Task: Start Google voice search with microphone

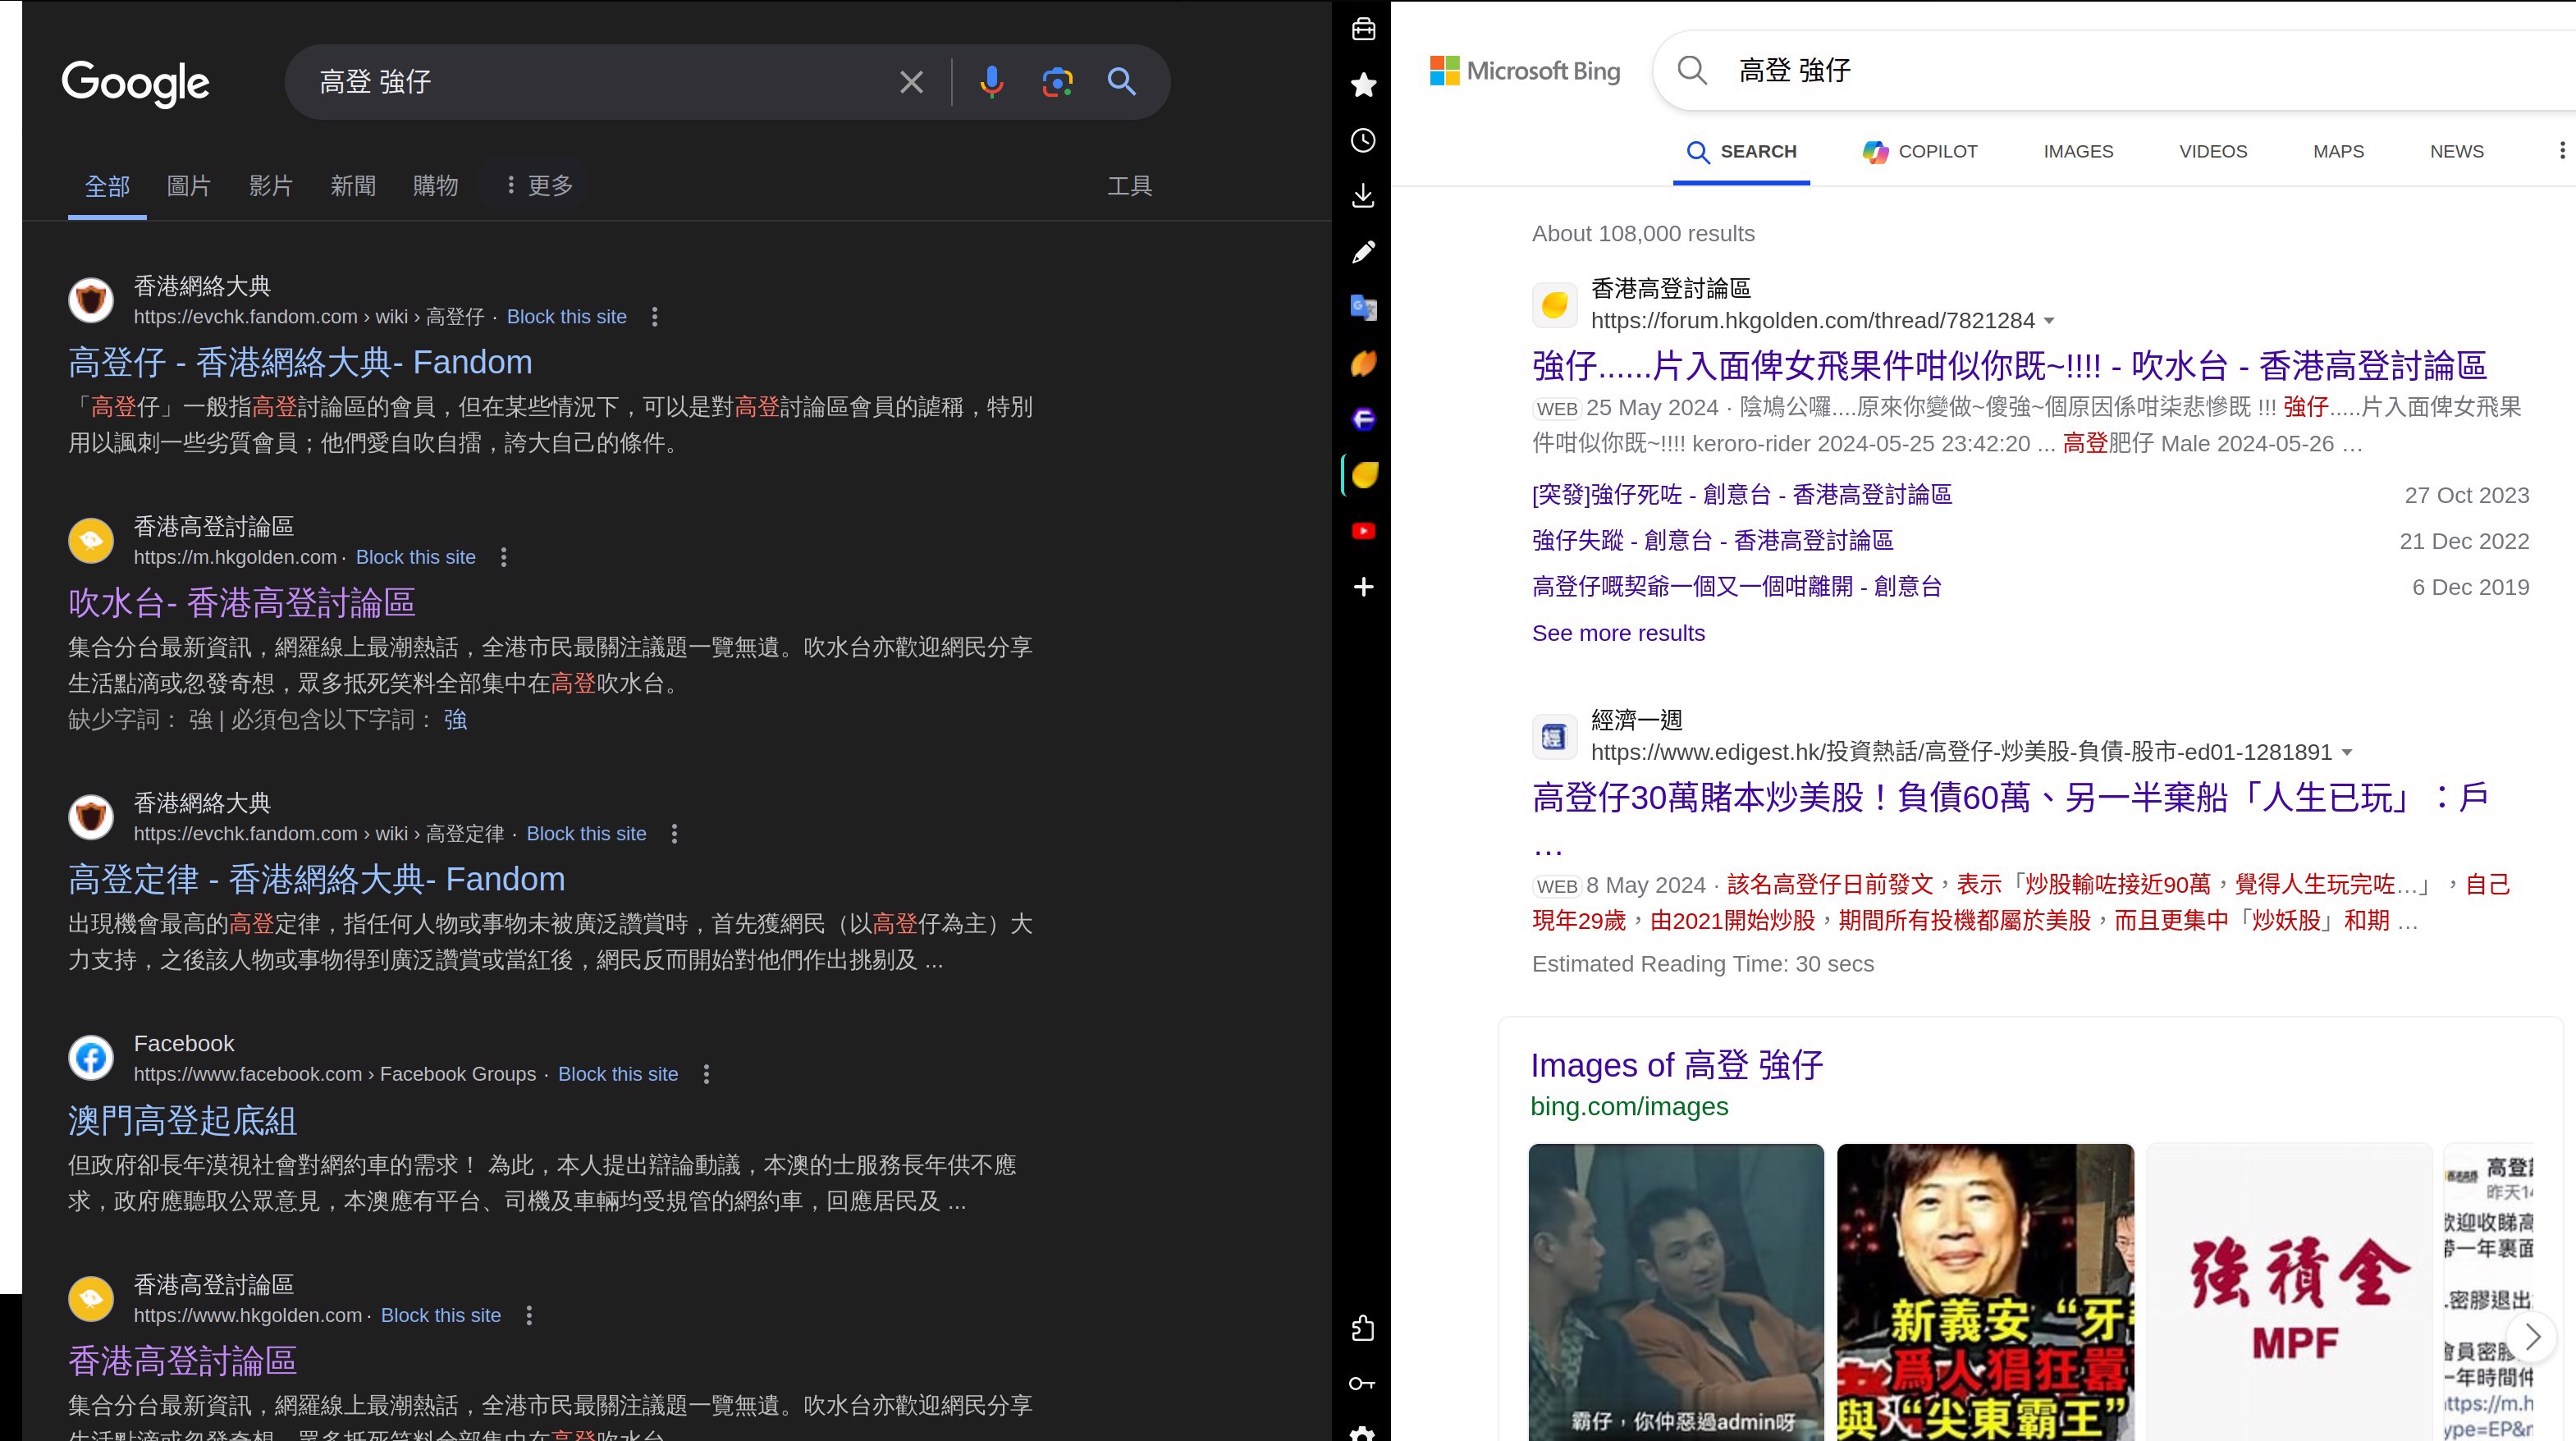Action: tap(991, 82)
